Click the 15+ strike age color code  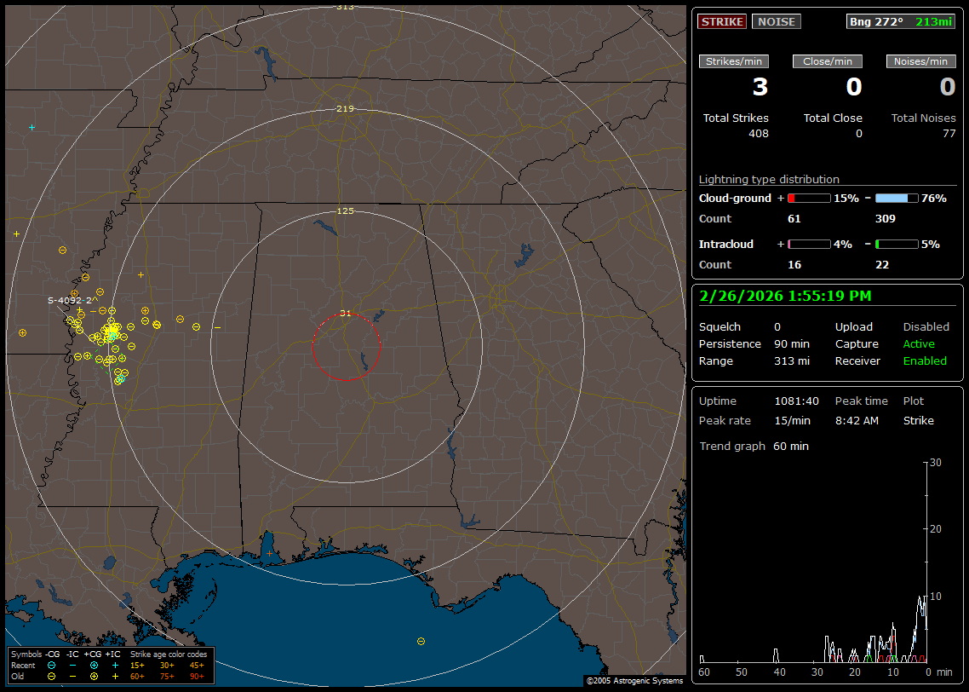(137, 665)
